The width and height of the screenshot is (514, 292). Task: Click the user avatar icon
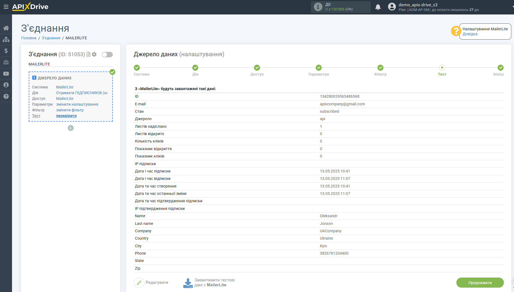click(392, 7)
